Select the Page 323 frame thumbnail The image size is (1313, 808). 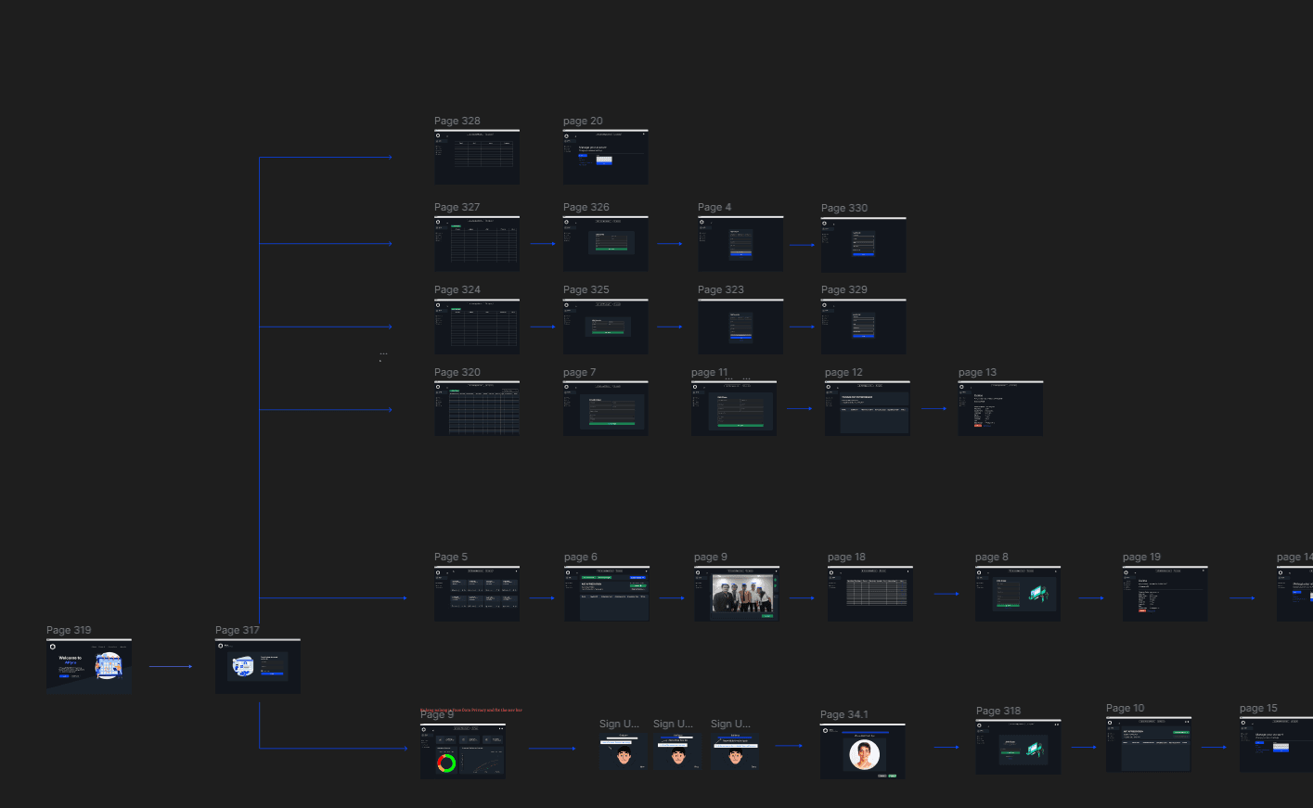point(740,327)
